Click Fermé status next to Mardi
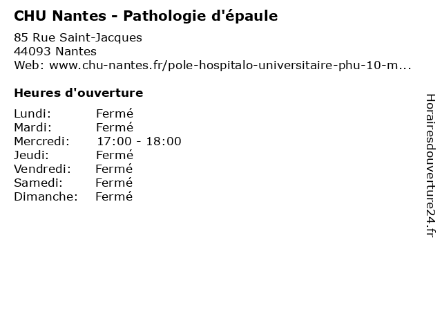Screen dimensions: 442x332 (115, 127)
